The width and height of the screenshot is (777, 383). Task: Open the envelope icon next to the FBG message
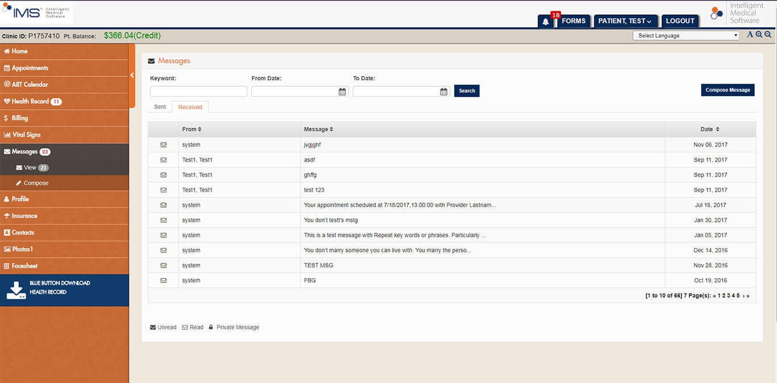coord(163,280)
